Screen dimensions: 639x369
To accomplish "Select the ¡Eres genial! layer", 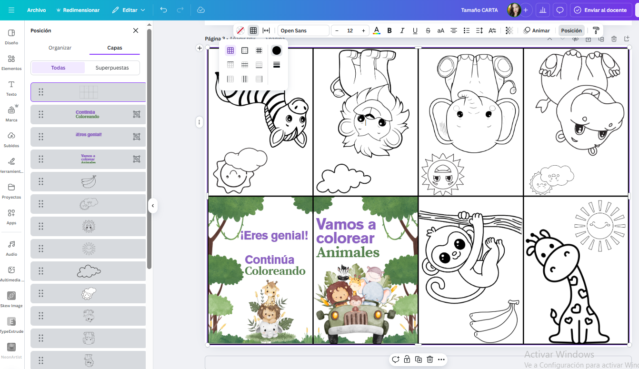I will click(88, 137).
